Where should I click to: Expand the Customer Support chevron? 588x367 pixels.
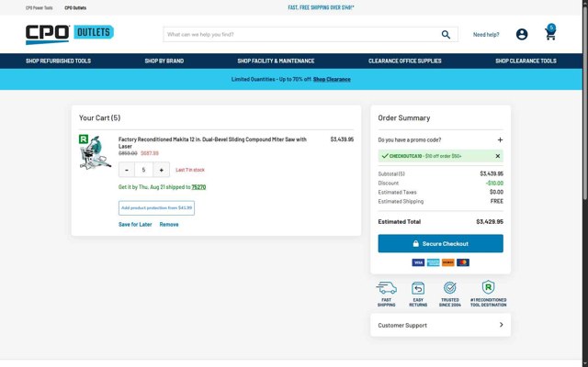(501, 325)
